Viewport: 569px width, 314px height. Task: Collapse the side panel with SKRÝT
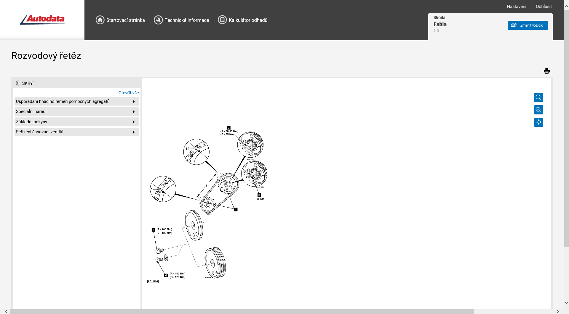(26, 83)
